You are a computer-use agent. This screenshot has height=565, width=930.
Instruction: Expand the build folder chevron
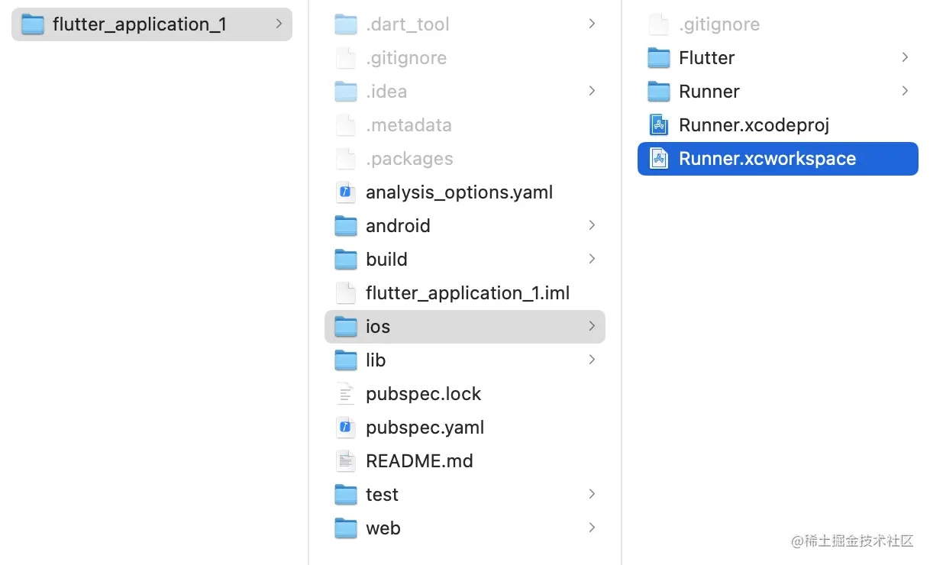pos(592,260)
